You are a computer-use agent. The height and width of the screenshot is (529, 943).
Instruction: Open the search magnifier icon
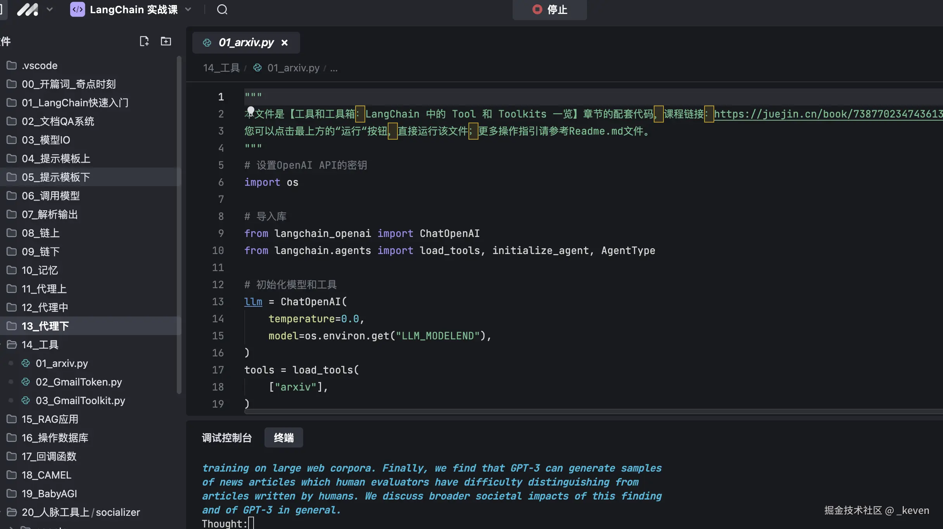(x=222, y=9)
